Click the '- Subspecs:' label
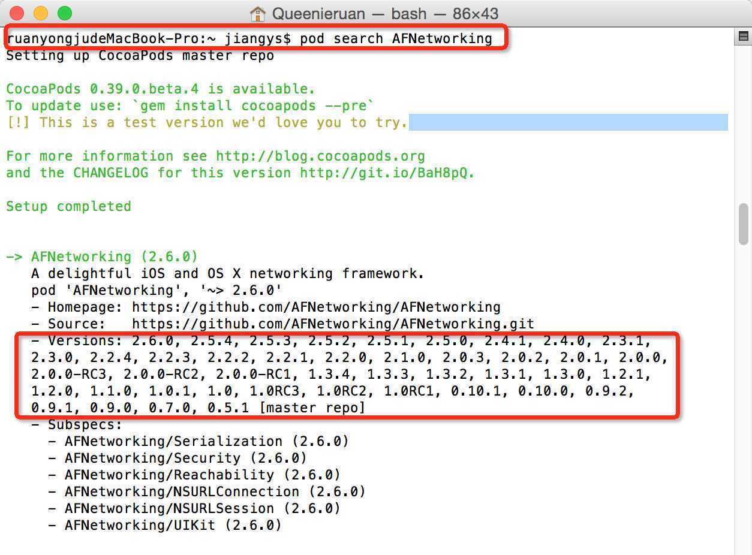Viewport: 752px width, 555px height. (77, 425)
